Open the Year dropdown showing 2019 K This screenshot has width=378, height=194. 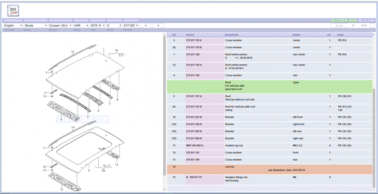98,25
